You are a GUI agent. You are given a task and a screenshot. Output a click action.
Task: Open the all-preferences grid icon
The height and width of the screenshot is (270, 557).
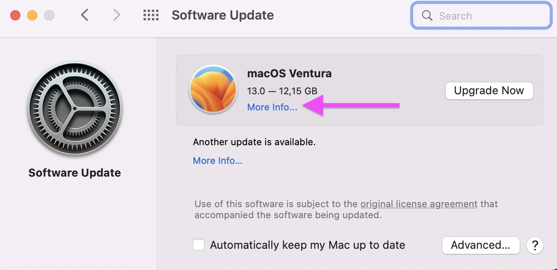click(150, 15)
